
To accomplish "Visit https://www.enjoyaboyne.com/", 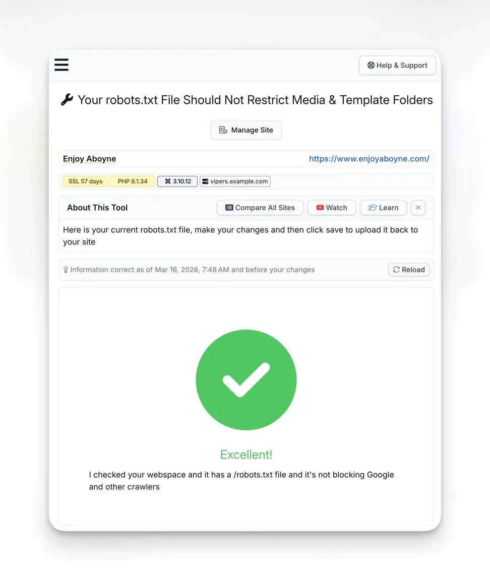I will click(x=370, y=158).
